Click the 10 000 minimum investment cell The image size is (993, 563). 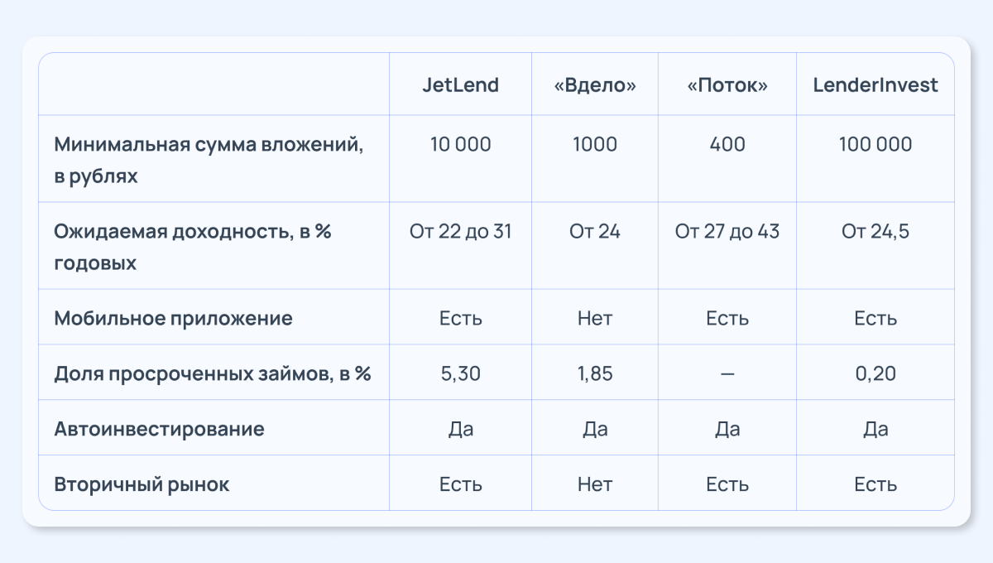460,145
